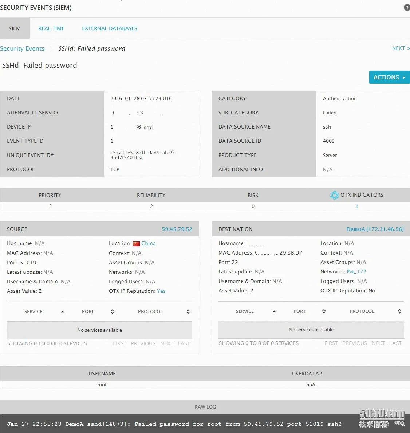Sort Source services by Service arrow
410x433 pixels.
(63, 311)
